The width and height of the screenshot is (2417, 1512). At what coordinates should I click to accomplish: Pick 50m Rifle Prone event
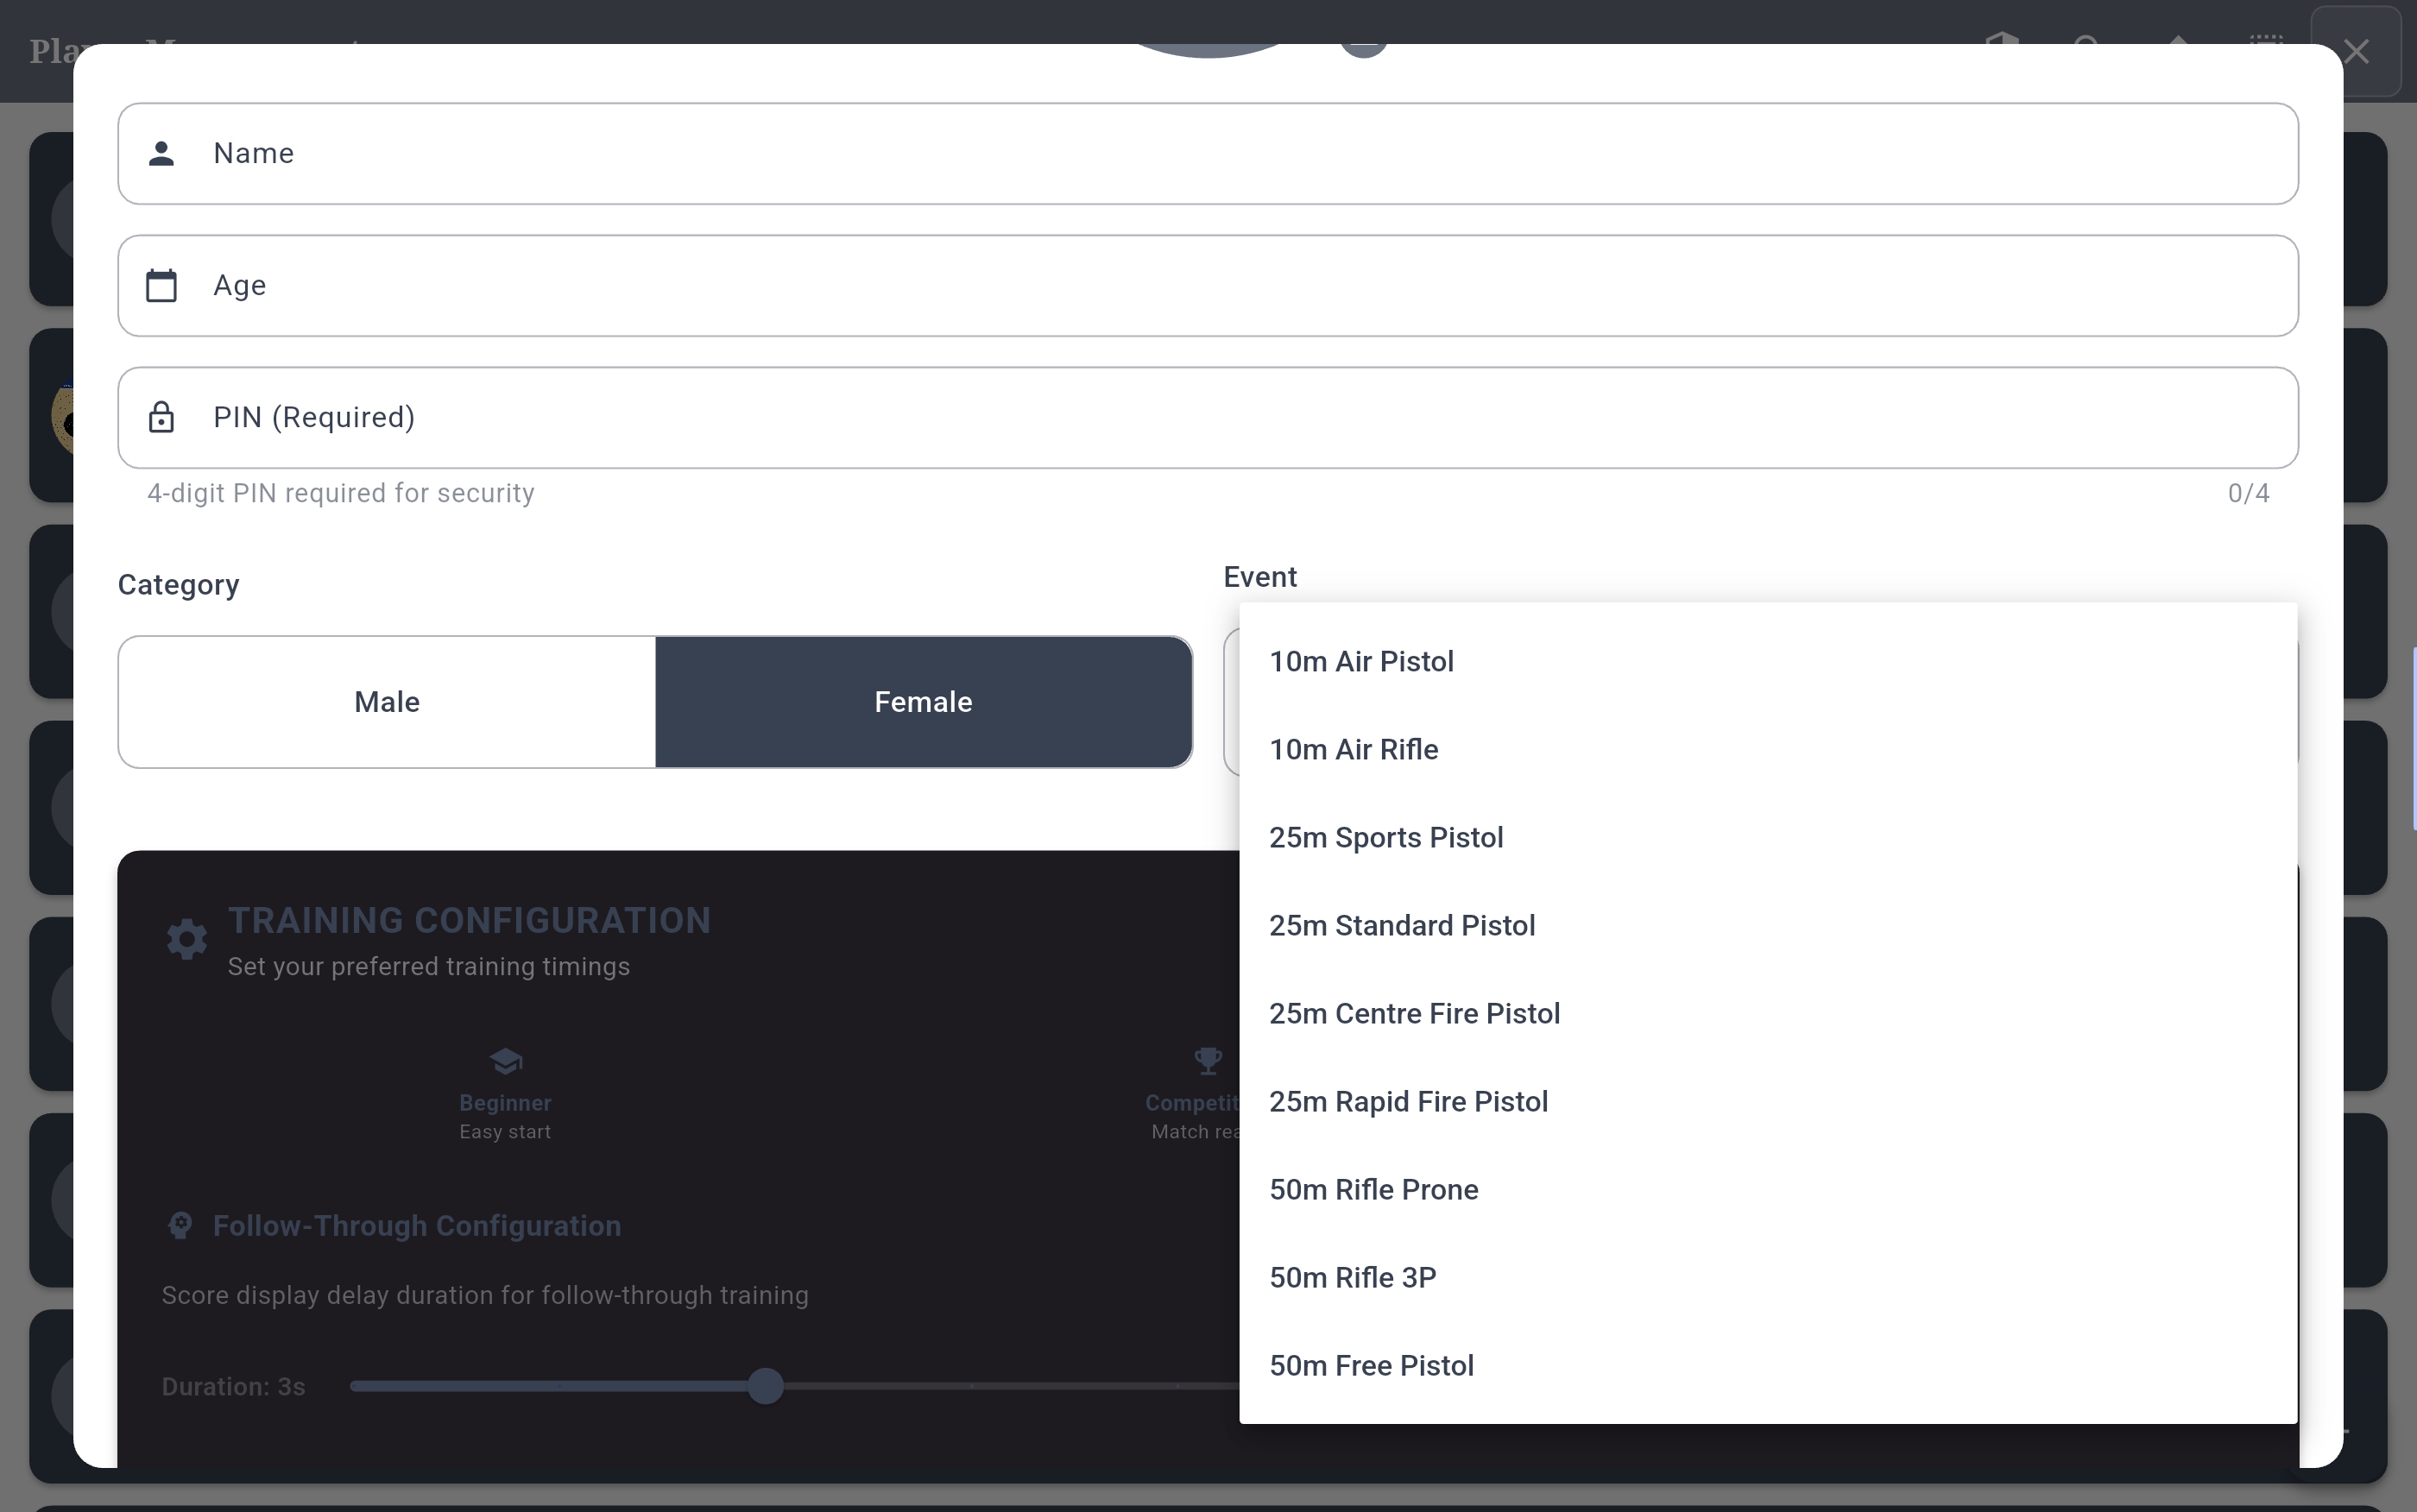pos(1373,1190)
